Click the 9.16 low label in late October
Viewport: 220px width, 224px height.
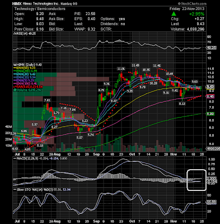(166, 93)
